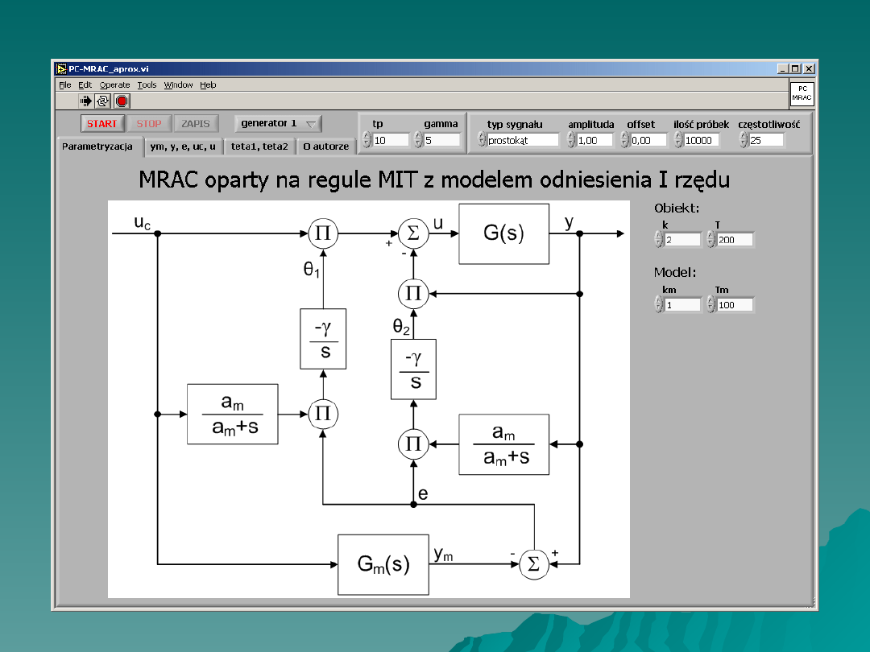Open the Operate menu
Screen dimensions: 870x652
click(x=114, y=85)
